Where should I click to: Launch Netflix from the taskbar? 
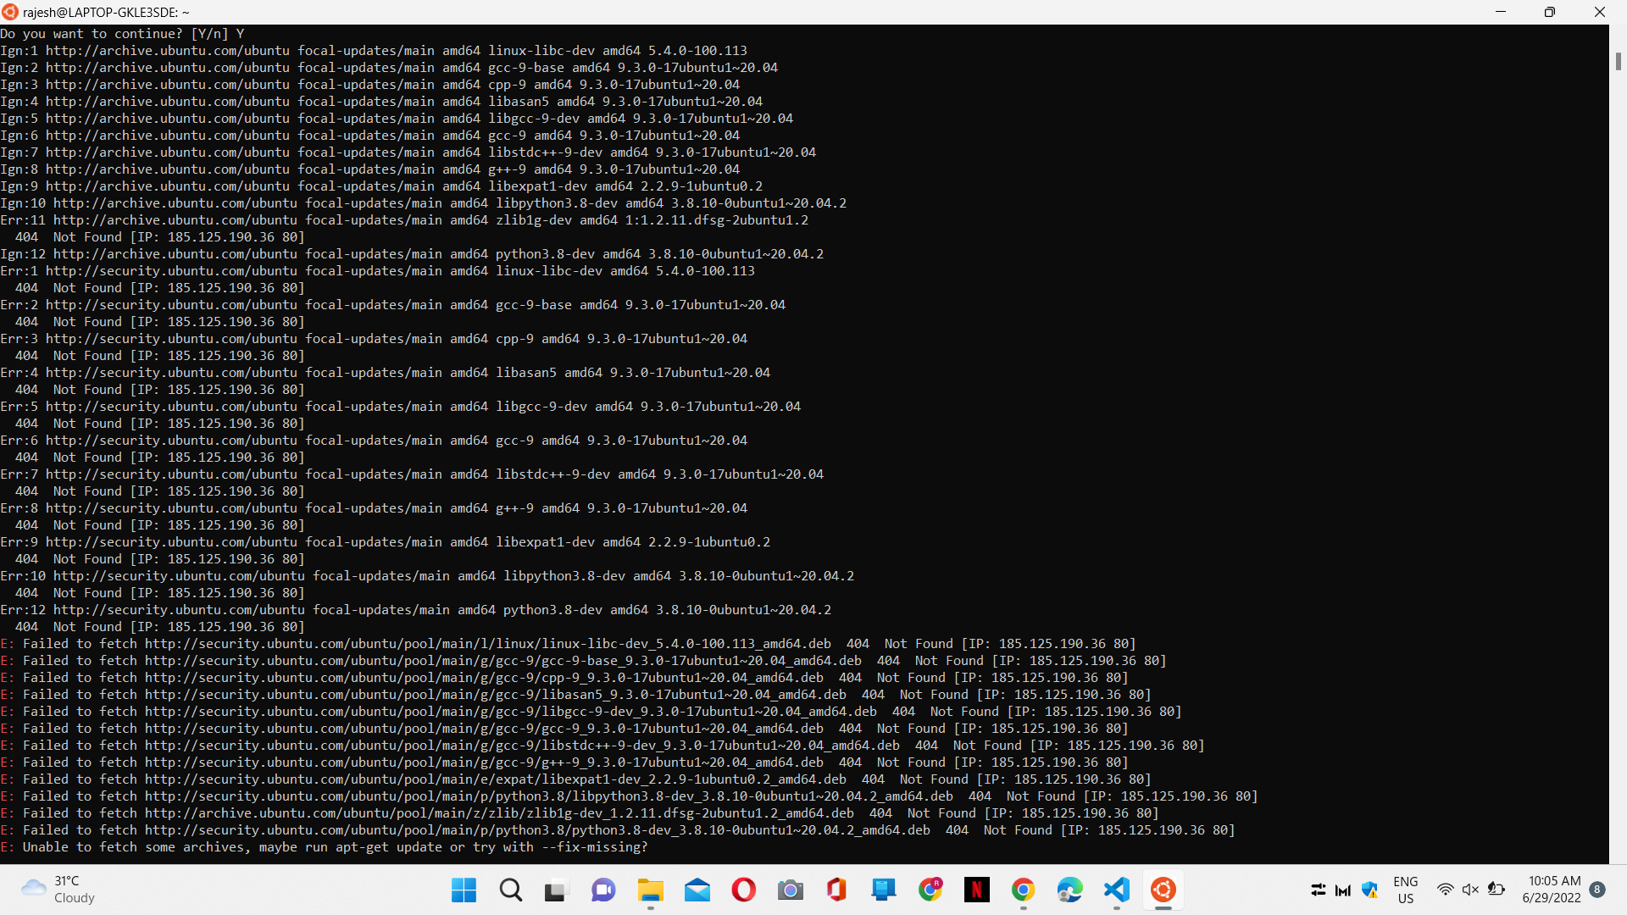click(977, 890)
